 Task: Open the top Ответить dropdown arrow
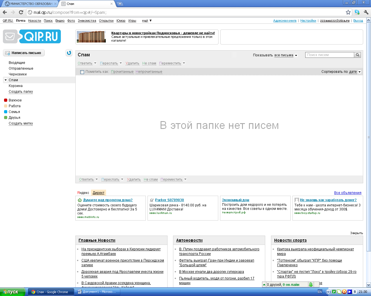(95, 63)
